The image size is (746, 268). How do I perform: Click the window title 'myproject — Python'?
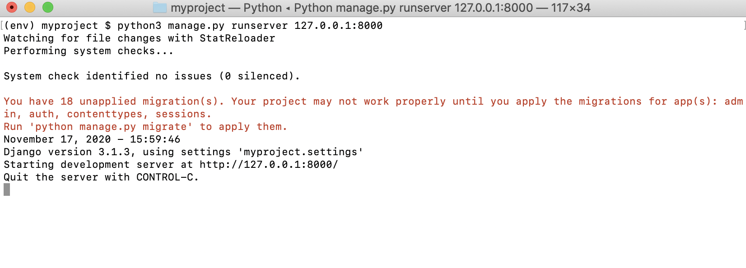point(226,8)
